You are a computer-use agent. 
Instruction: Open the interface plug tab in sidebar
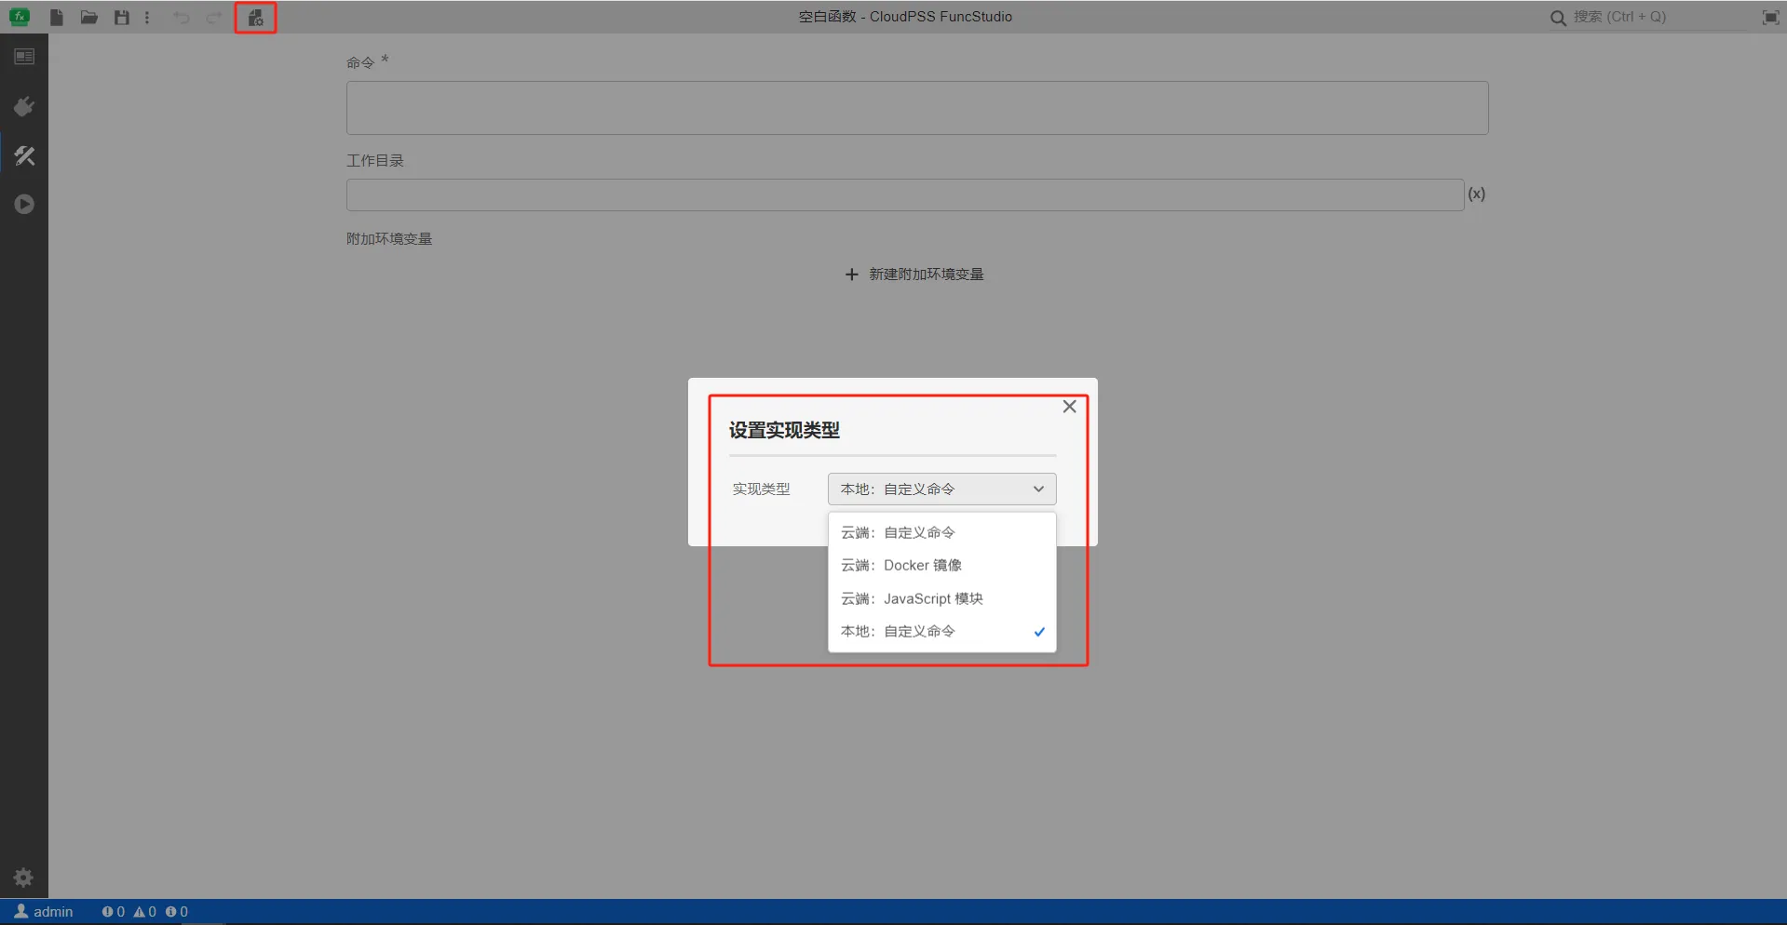(x=24, y=107)
